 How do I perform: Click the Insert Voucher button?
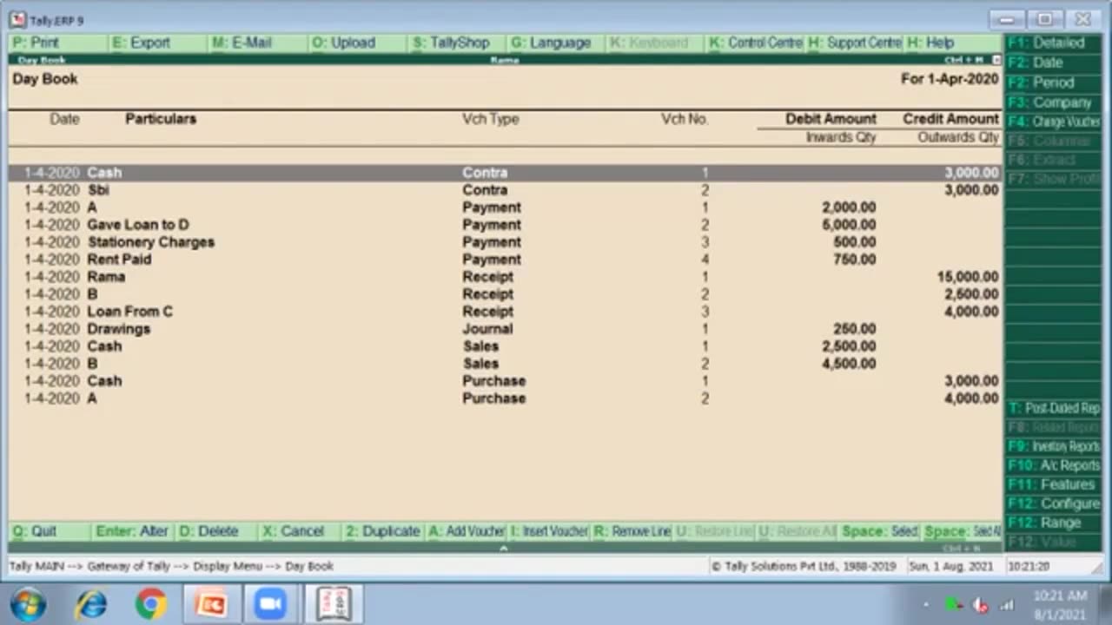click(x=550, y=531)
